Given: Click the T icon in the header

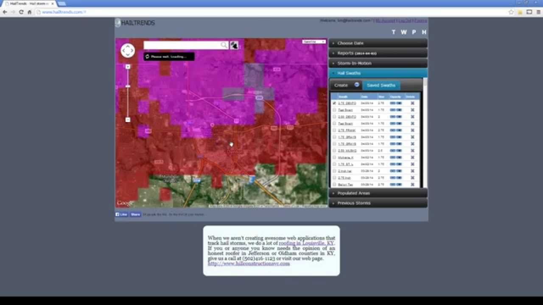Looking at the screenshot, I should click(x=393, y=32).
